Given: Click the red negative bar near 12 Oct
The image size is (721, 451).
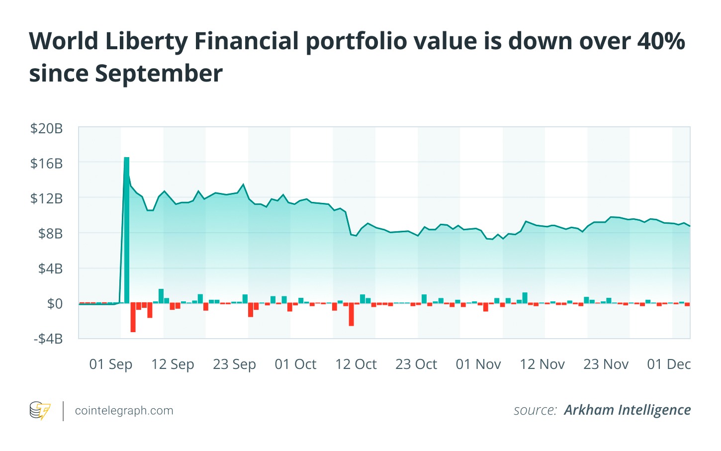Looking at the screenshot, I should (x=351, y=314).
